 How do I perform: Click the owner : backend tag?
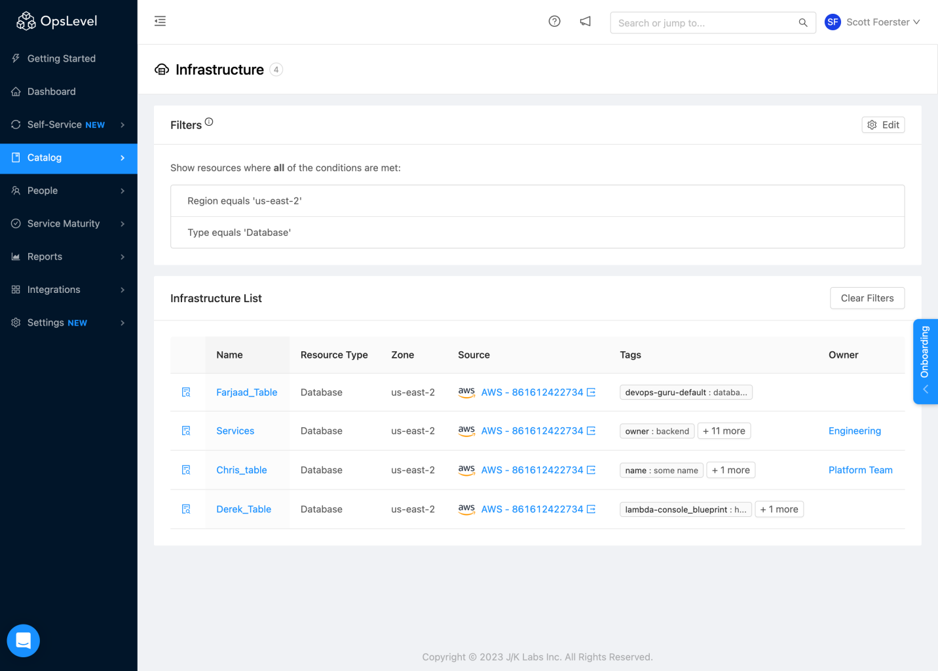(657, 431)
